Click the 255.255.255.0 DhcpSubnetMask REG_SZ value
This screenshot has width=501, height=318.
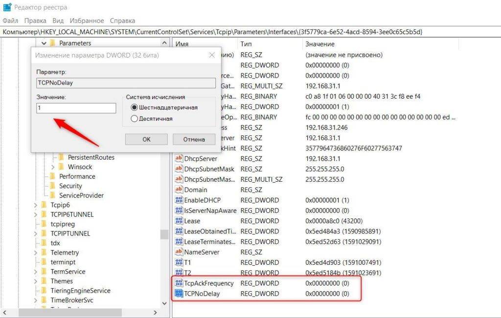click(325, 169)
